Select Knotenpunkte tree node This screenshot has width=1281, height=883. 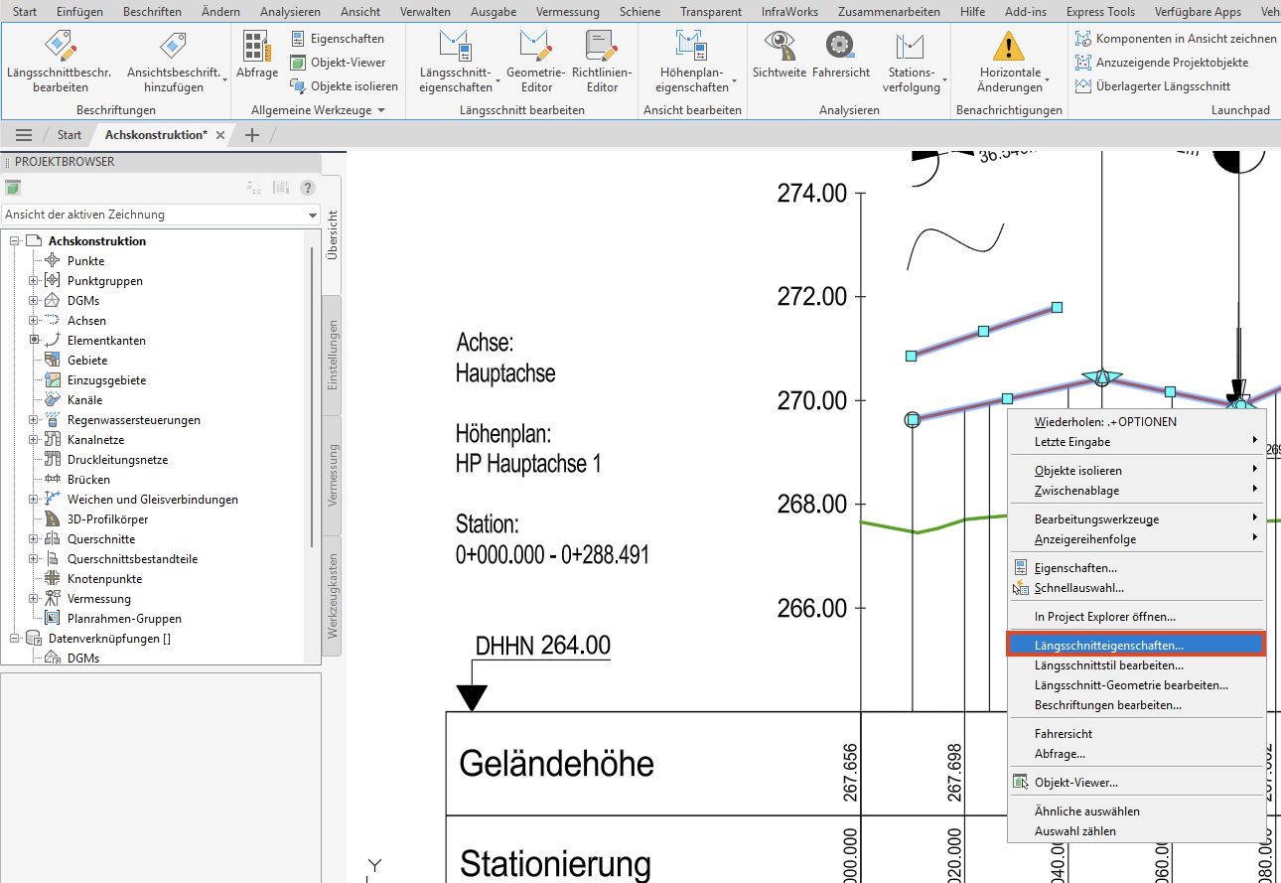(104, 579)
